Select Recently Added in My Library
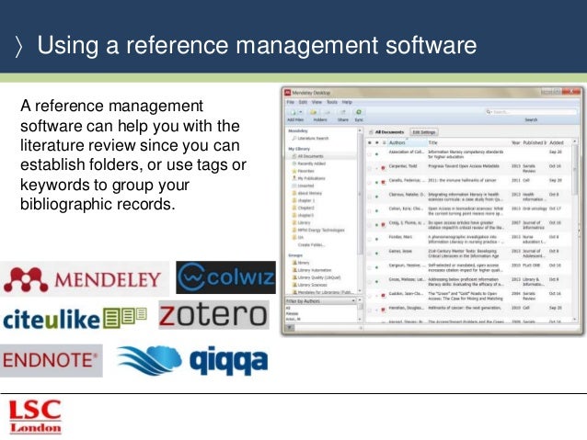Viewport: 587px width, 440px height. 308,164
